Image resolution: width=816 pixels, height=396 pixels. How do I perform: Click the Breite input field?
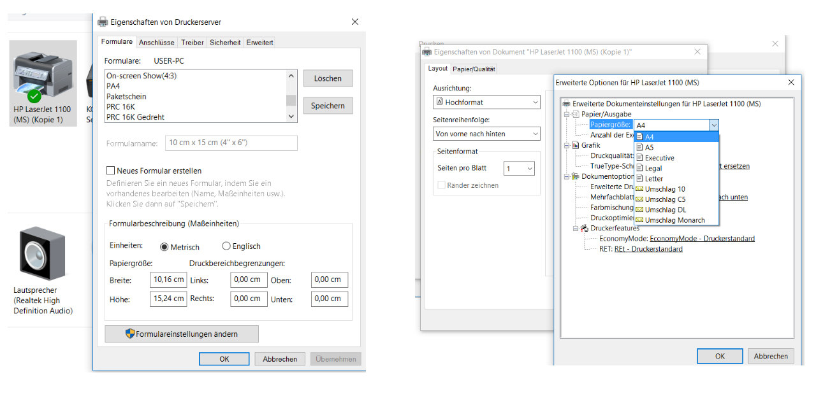tap(169, 279)
